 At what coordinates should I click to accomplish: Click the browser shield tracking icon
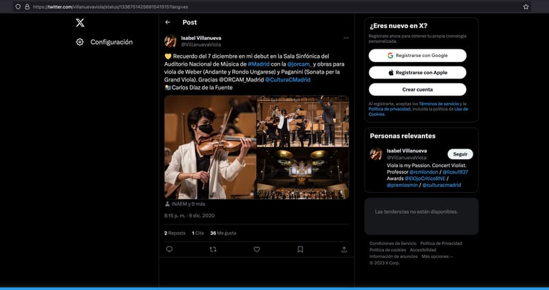tap(18, 6)
